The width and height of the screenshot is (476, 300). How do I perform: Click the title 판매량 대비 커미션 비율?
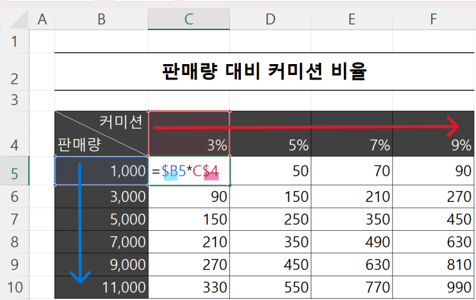click(x=264, y=71)
